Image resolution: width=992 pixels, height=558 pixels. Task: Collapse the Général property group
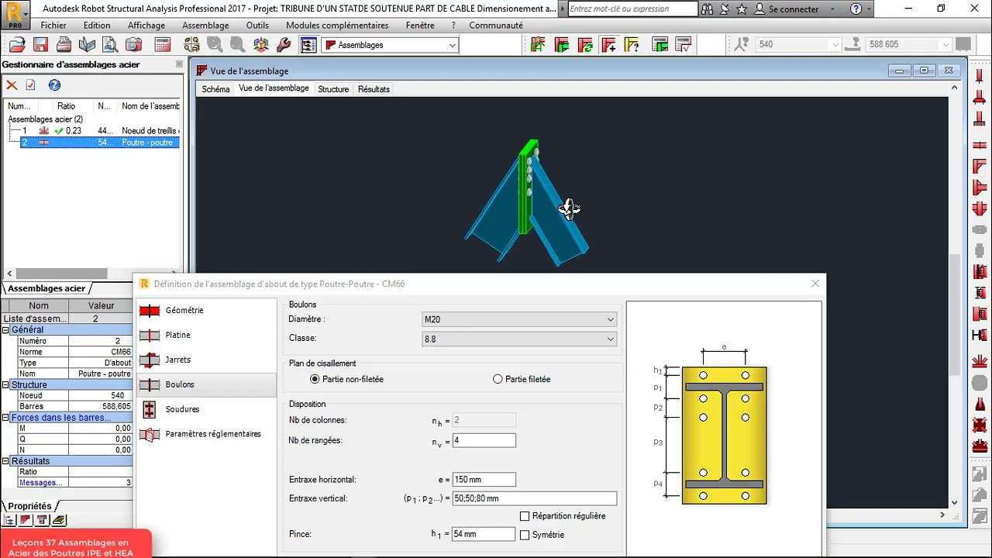click(5, 330)
